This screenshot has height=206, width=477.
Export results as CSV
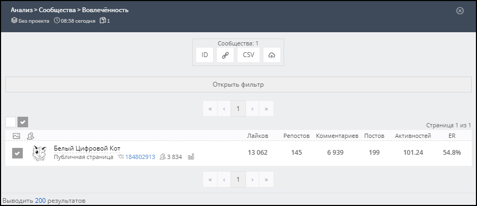click(x=249, y=55)
